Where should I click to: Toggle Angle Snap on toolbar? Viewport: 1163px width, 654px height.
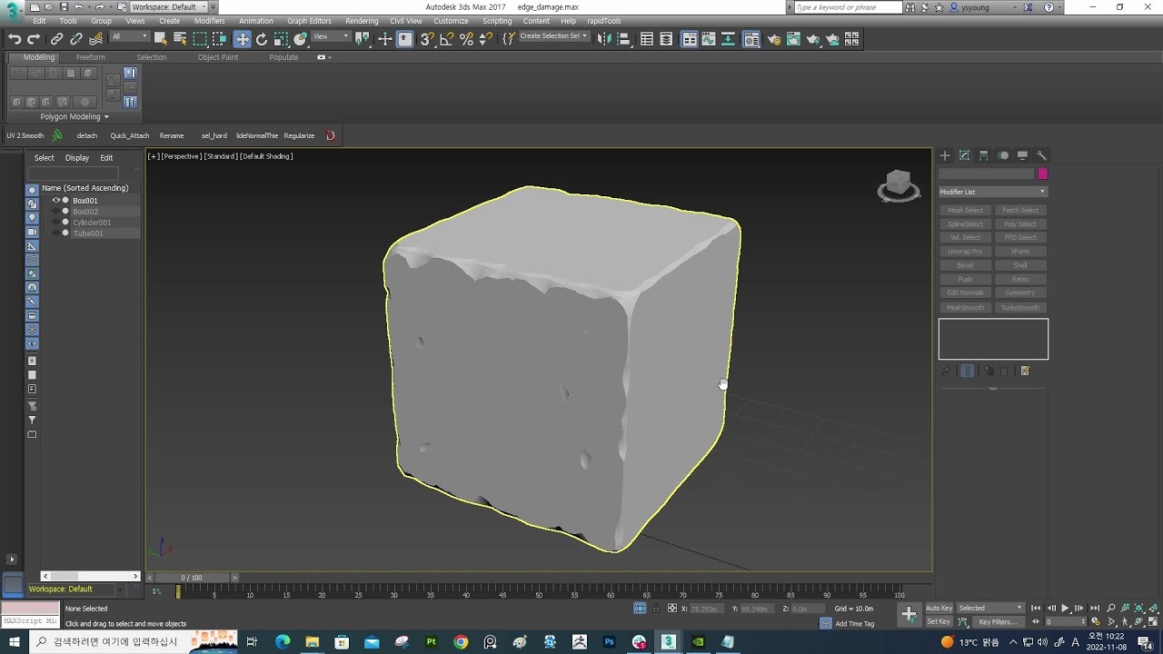(446, 39)
